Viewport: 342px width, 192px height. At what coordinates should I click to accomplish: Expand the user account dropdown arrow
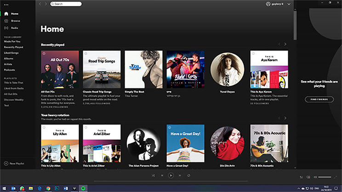pyautogui.click(x=289, y=4)
